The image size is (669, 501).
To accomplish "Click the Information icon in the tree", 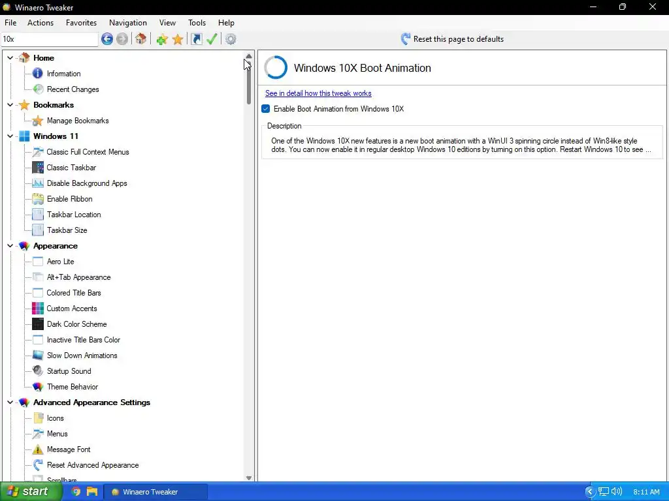I will click(x=38, y=73).
